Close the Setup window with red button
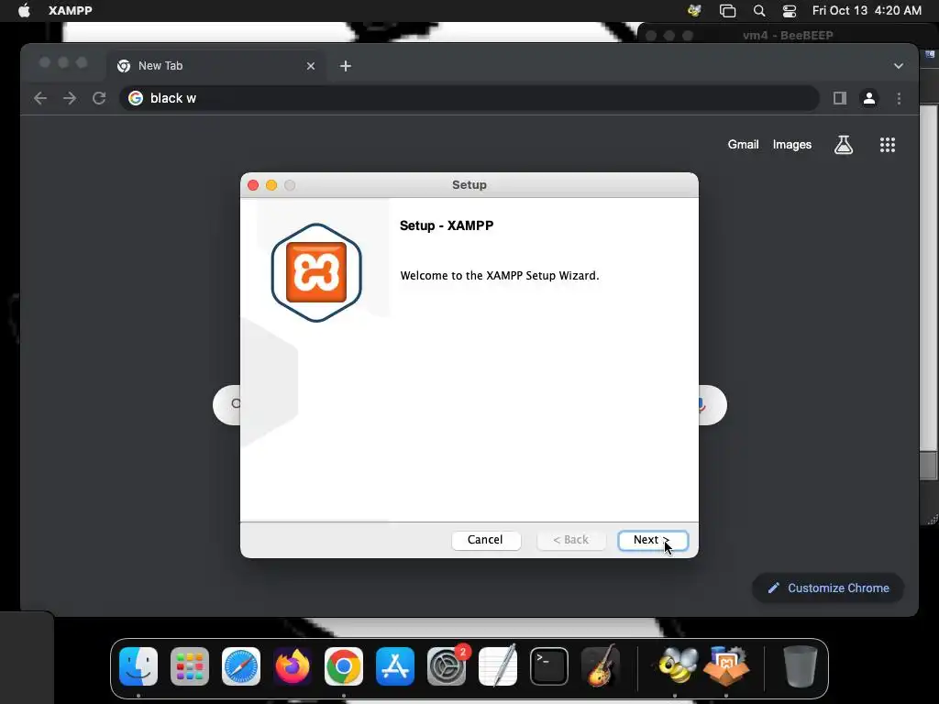The width and height of the screenshot is (939, 704). [253, 185]
